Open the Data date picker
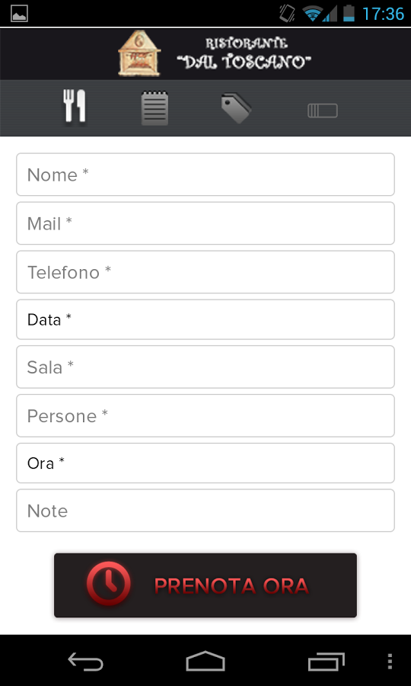 (205, 319)
